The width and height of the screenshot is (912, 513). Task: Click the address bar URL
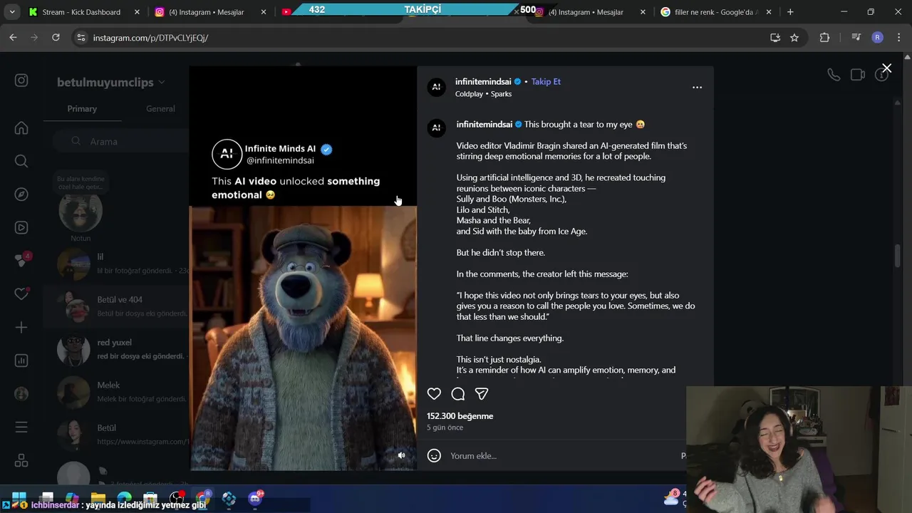[150, 38]
